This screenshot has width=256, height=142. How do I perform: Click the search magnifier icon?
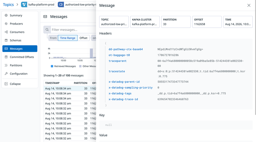(47, 30)
